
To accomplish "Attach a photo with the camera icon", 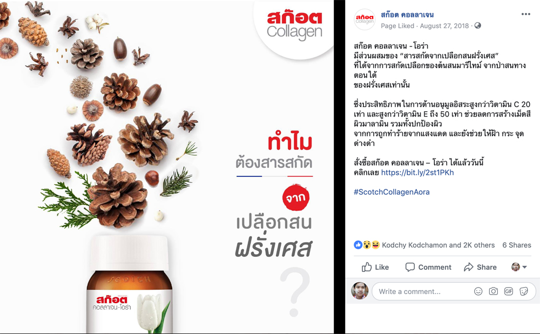I will point(493,291).
